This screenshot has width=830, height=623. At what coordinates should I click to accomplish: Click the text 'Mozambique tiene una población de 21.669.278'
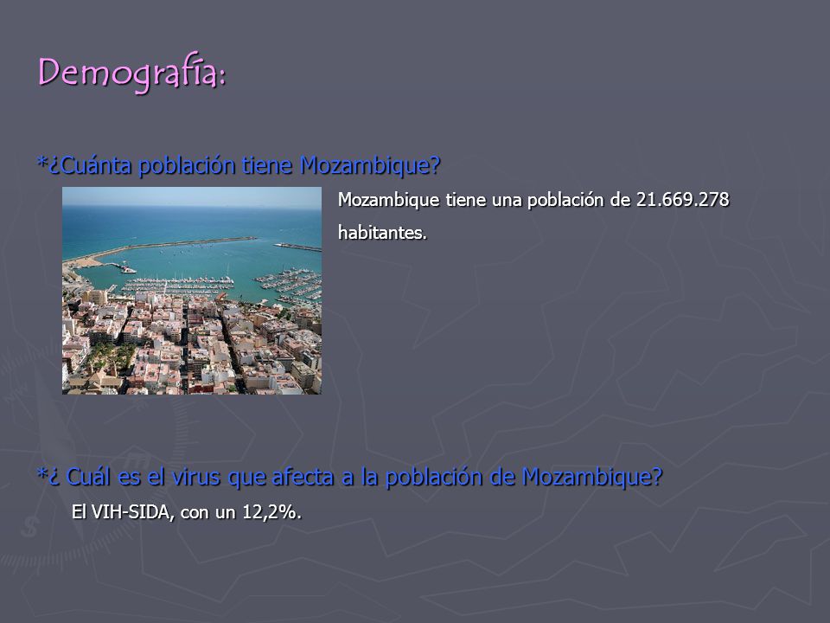[x=533, y=200]
